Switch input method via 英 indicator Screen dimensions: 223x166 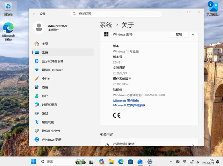[x=184, y=162]
